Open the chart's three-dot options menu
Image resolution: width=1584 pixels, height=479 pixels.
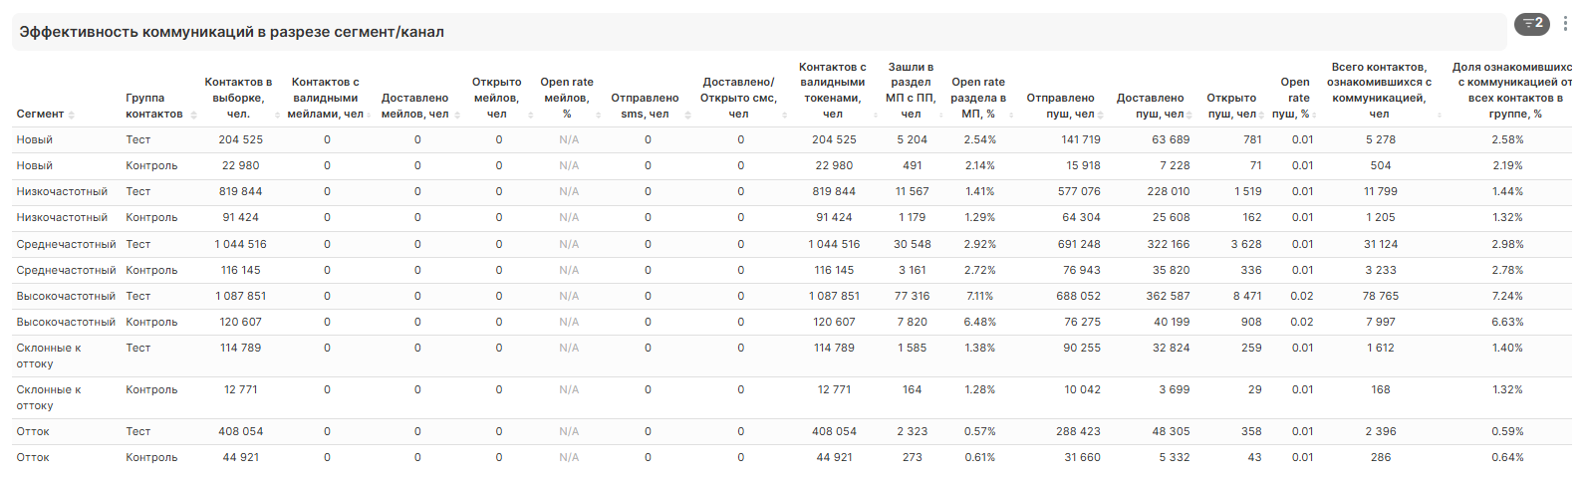(x=1565, y=24)
